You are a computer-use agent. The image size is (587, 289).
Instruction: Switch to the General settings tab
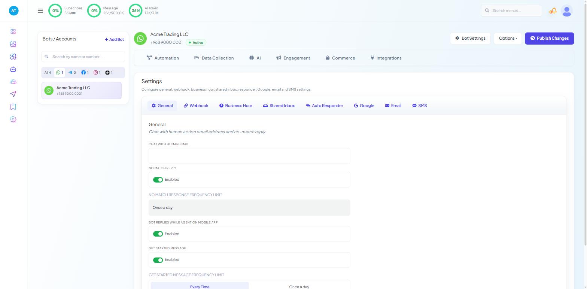[x=162, y=106]
